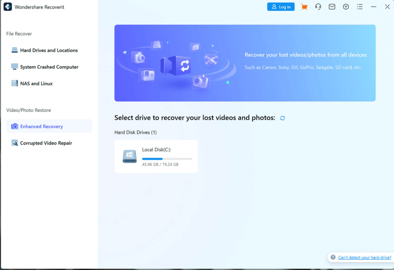Click the monitor icon for System Crashed Computer
Image resolution: width=394 pixels, height=270 pixels.
click(x=14, y=67)
